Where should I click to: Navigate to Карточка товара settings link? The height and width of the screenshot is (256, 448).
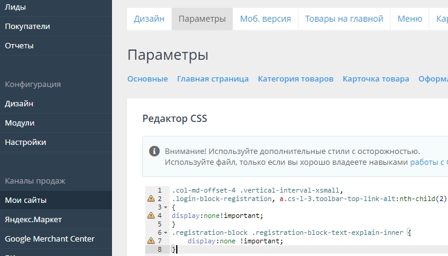point(375,78)
